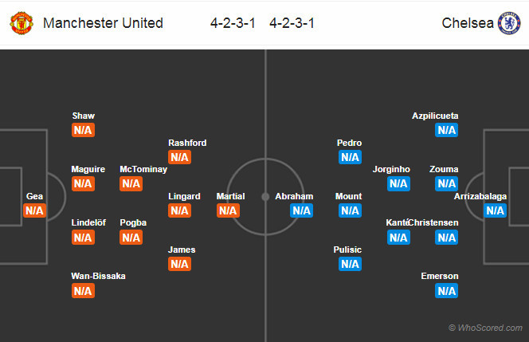The height and width of the screenshot is (342, 529).
Task: Click Manchester United's 4-2-3-1 formation label
Action: [x=233, y=23]
